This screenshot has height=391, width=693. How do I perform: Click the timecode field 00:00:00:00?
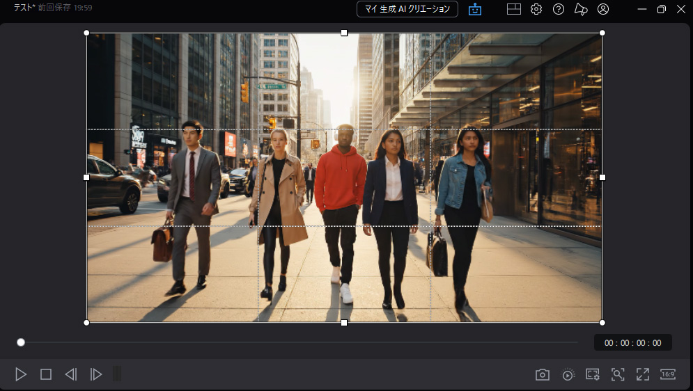tap(632, 343)
